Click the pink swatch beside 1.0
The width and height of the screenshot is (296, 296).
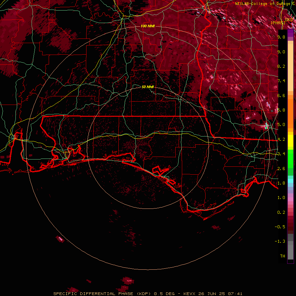(x=290, y=199)
